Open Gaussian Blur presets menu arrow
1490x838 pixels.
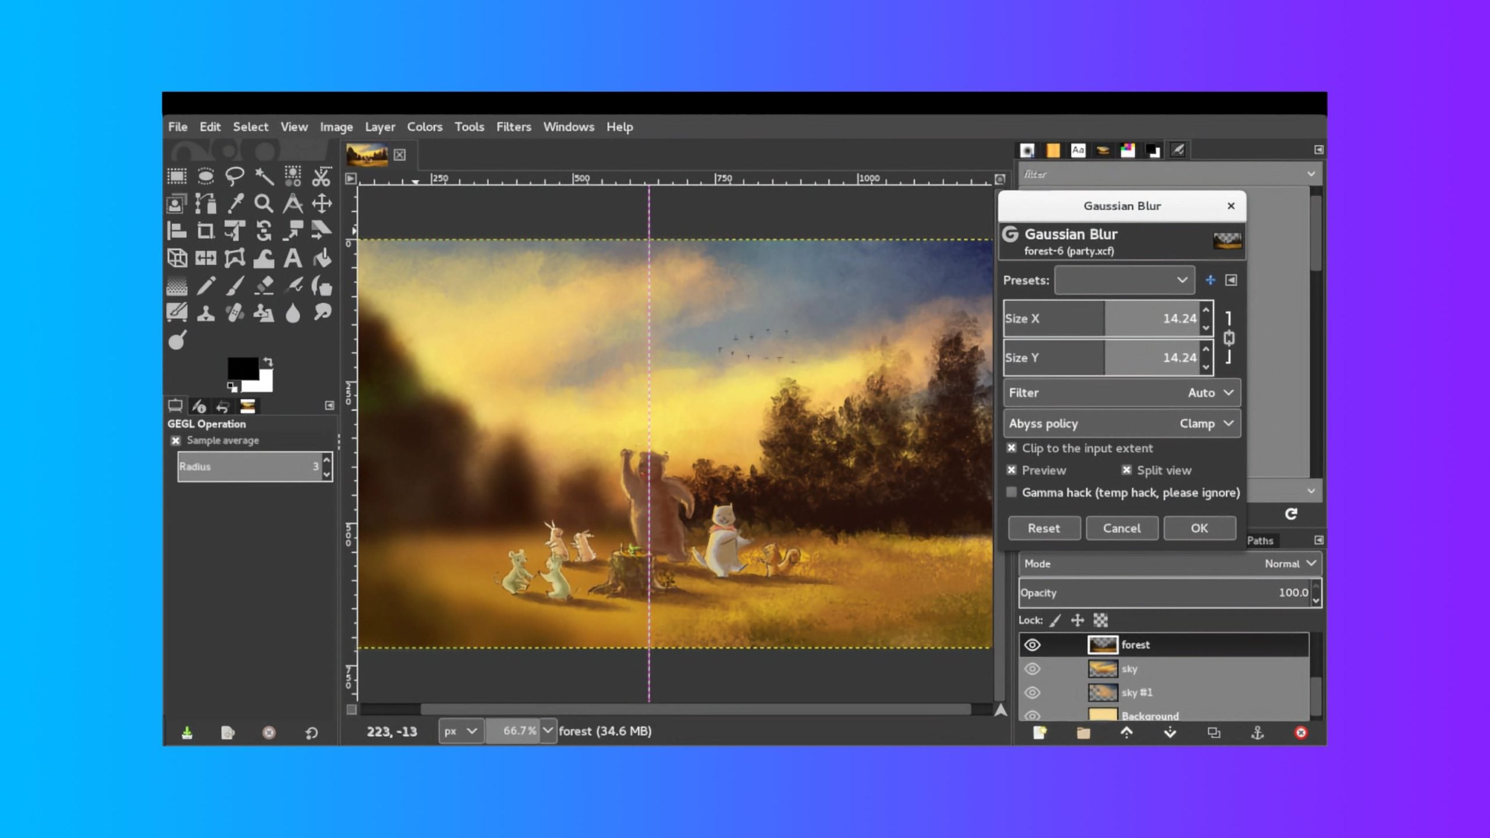point(1231,280)
